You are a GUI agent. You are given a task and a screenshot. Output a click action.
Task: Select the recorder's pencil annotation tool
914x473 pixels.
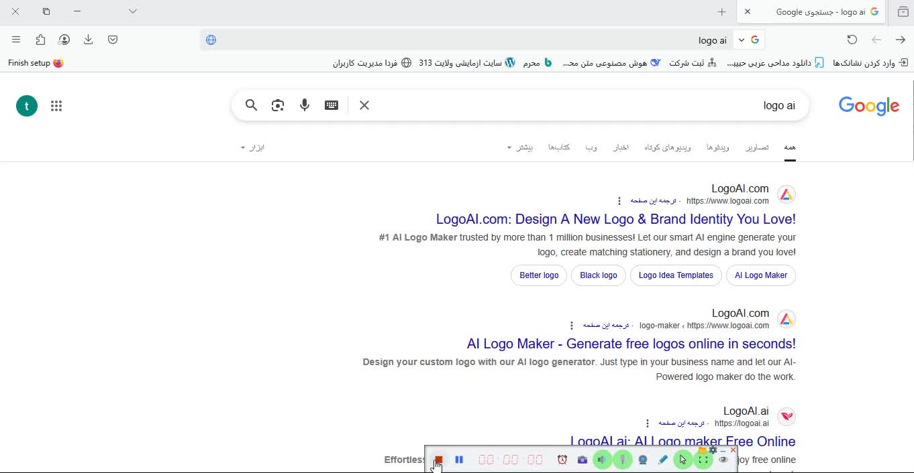(663, 460)
